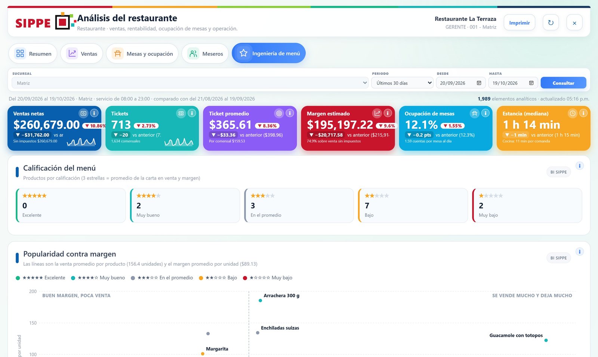The image size is (598, 357).
Task: Select the two-star Bajo rating card
Action: pyautogui.click(x=413, y=205)
